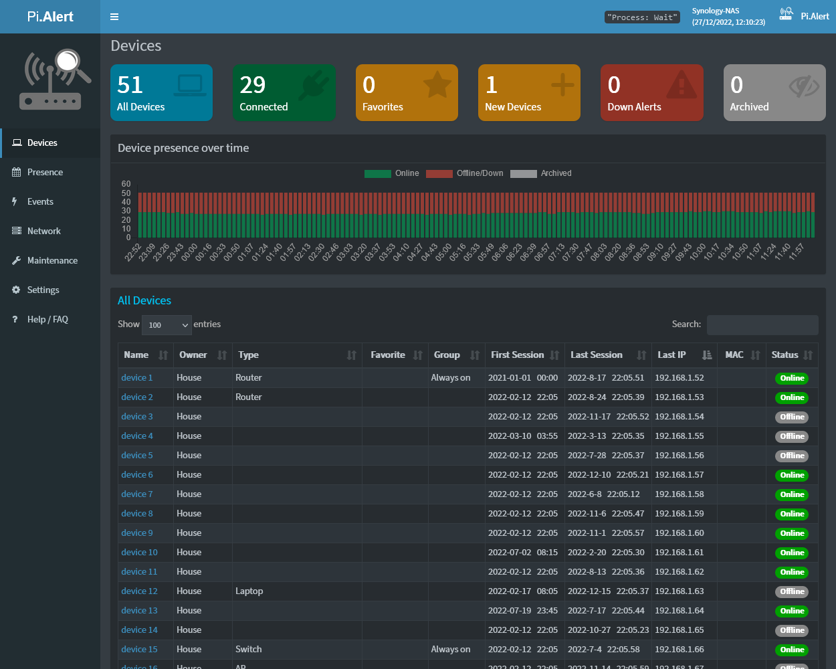The image size is (836, 669).
Task: Click the Pi.Alert icon in top-right header
Action: [x=787, y=15]
